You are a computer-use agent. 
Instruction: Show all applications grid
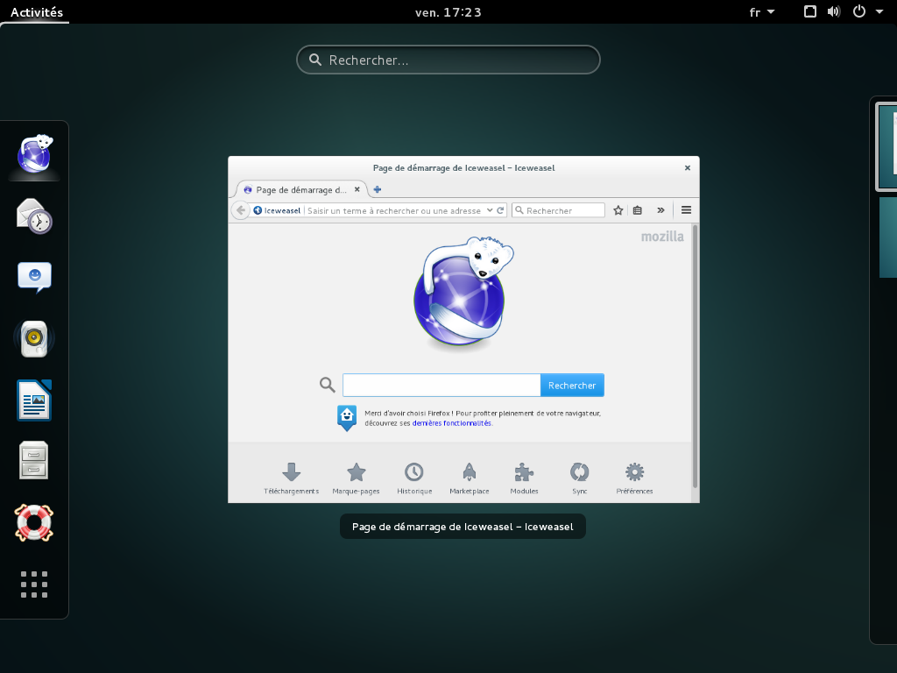point(35,584)
